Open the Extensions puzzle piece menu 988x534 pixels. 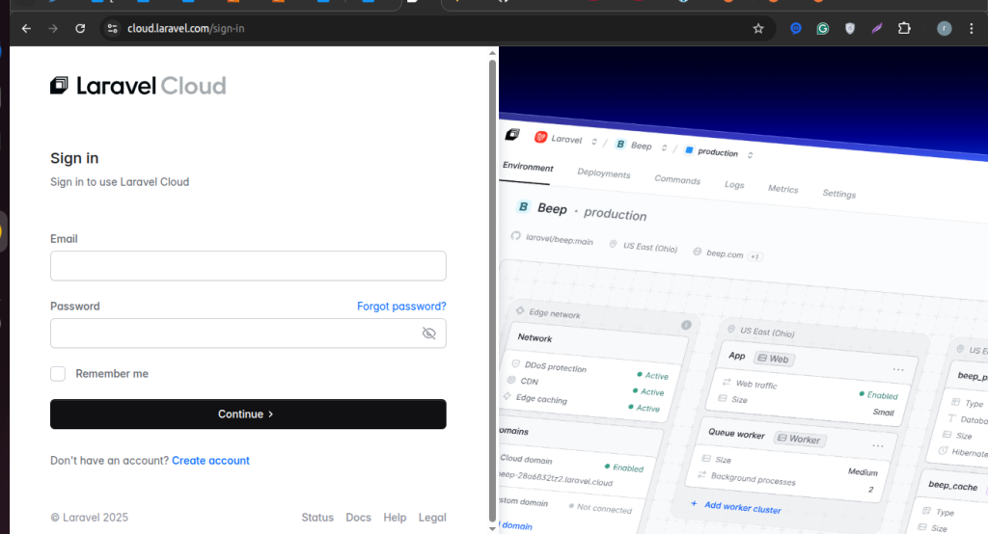click(904, 28)
